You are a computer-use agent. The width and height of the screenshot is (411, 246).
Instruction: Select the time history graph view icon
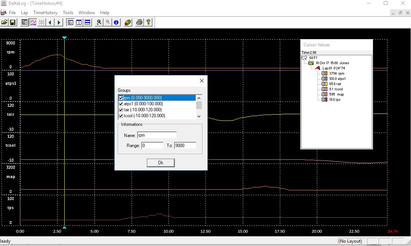[33, 22]
